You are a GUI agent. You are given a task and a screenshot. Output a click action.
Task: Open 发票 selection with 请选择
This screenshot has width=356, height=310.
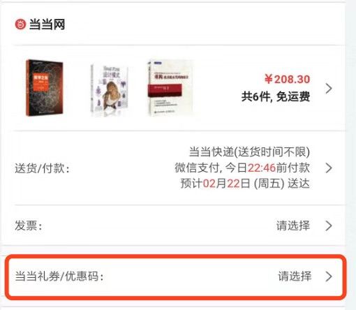tap(293, 226)
